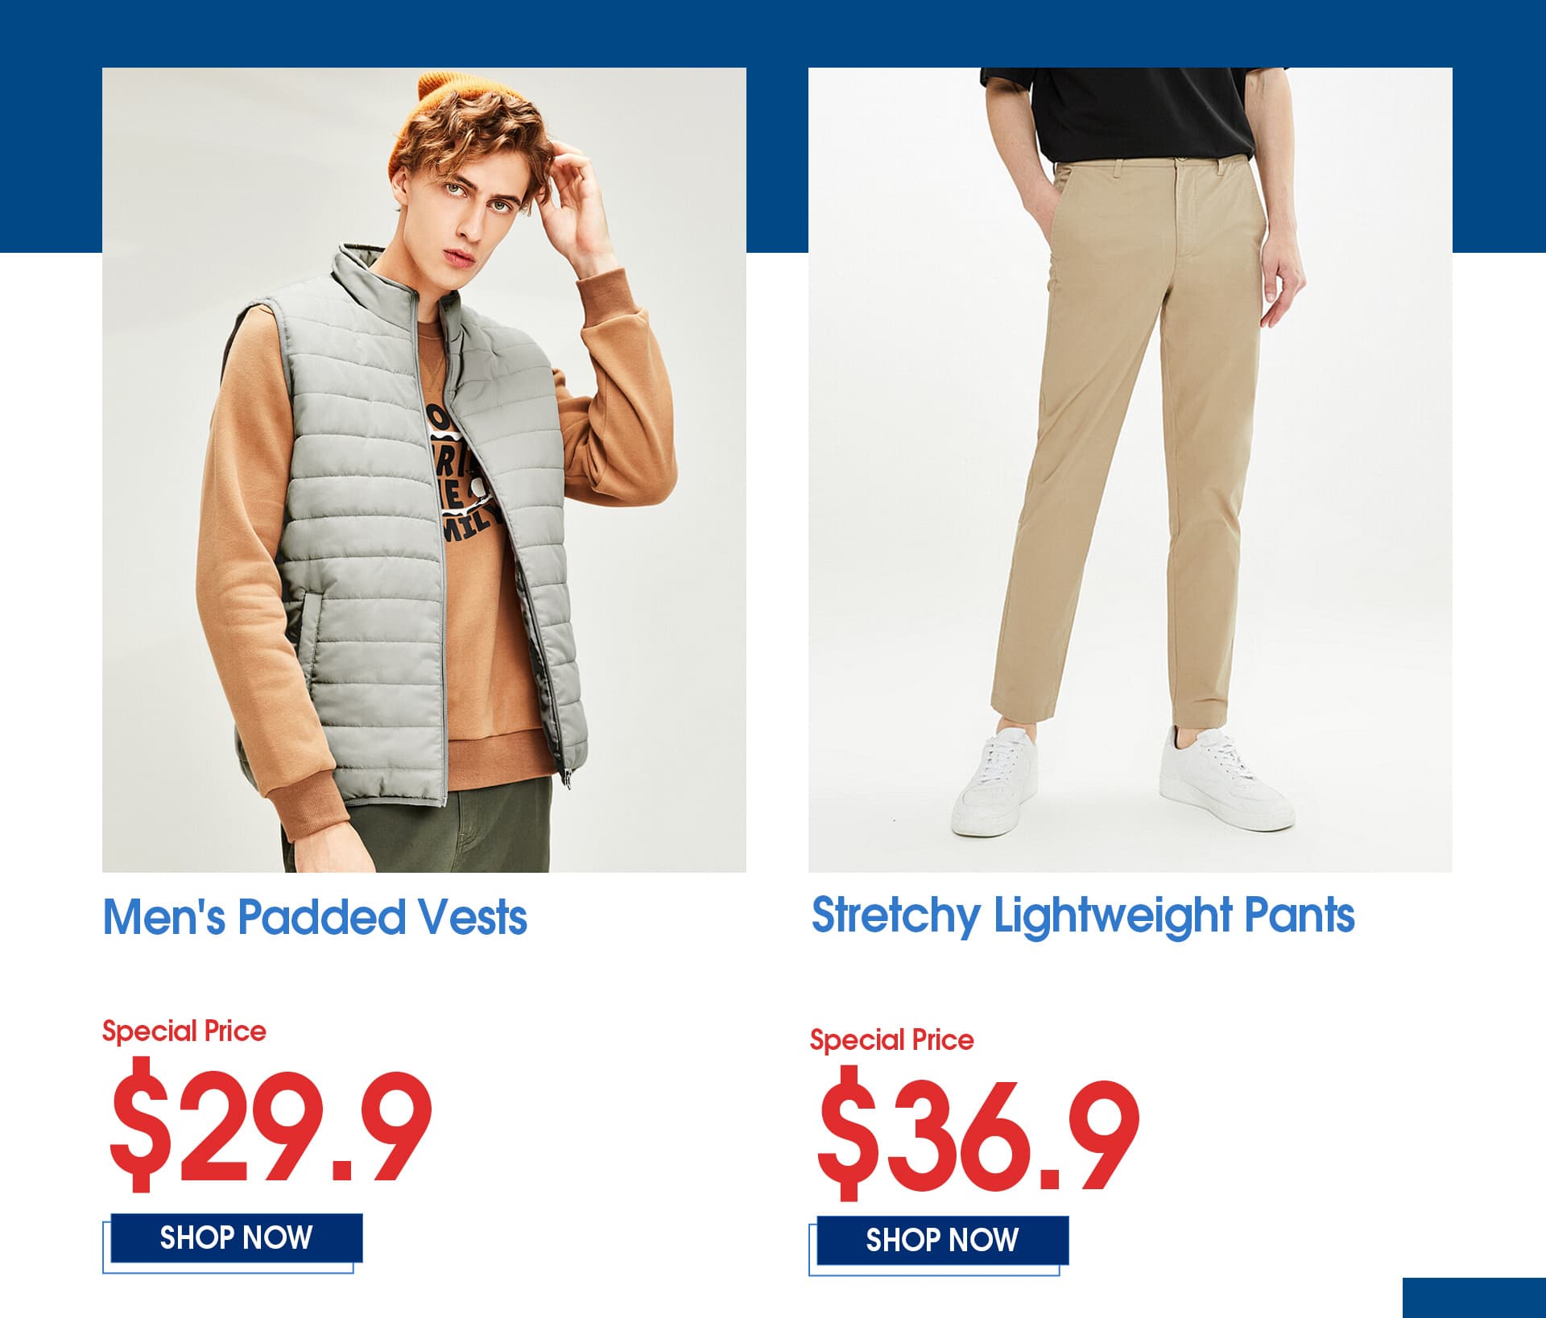Click Shop Now under Men's Padded Vests
The height and width of the screenshot is (1318, 1546).
point(236,1237)
